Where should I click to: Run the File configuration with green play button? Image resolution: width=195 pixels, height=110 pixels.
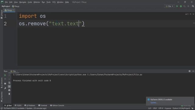coord(177,6)
